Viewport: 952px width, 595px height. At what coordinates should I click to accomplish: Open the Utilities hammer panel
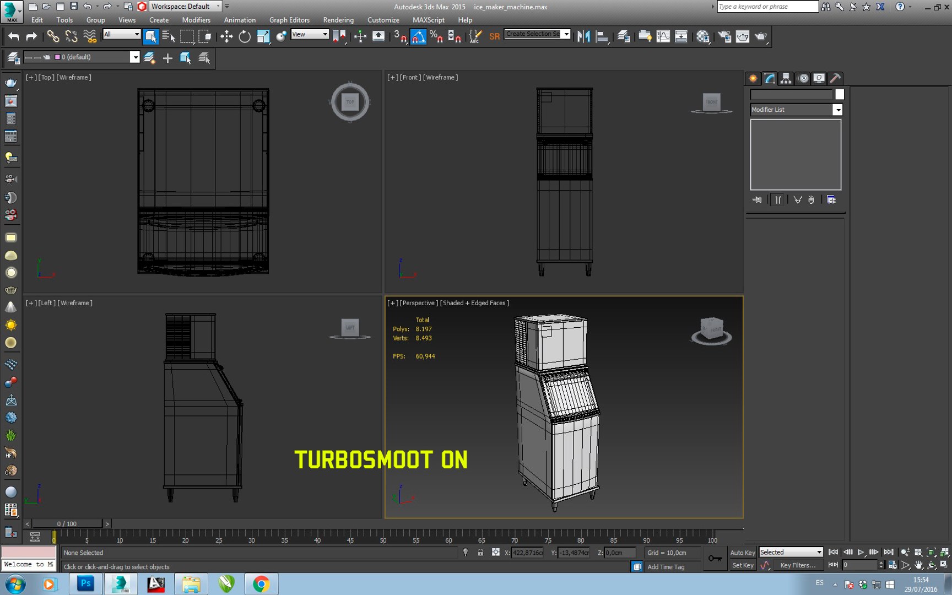click(835, 78)
